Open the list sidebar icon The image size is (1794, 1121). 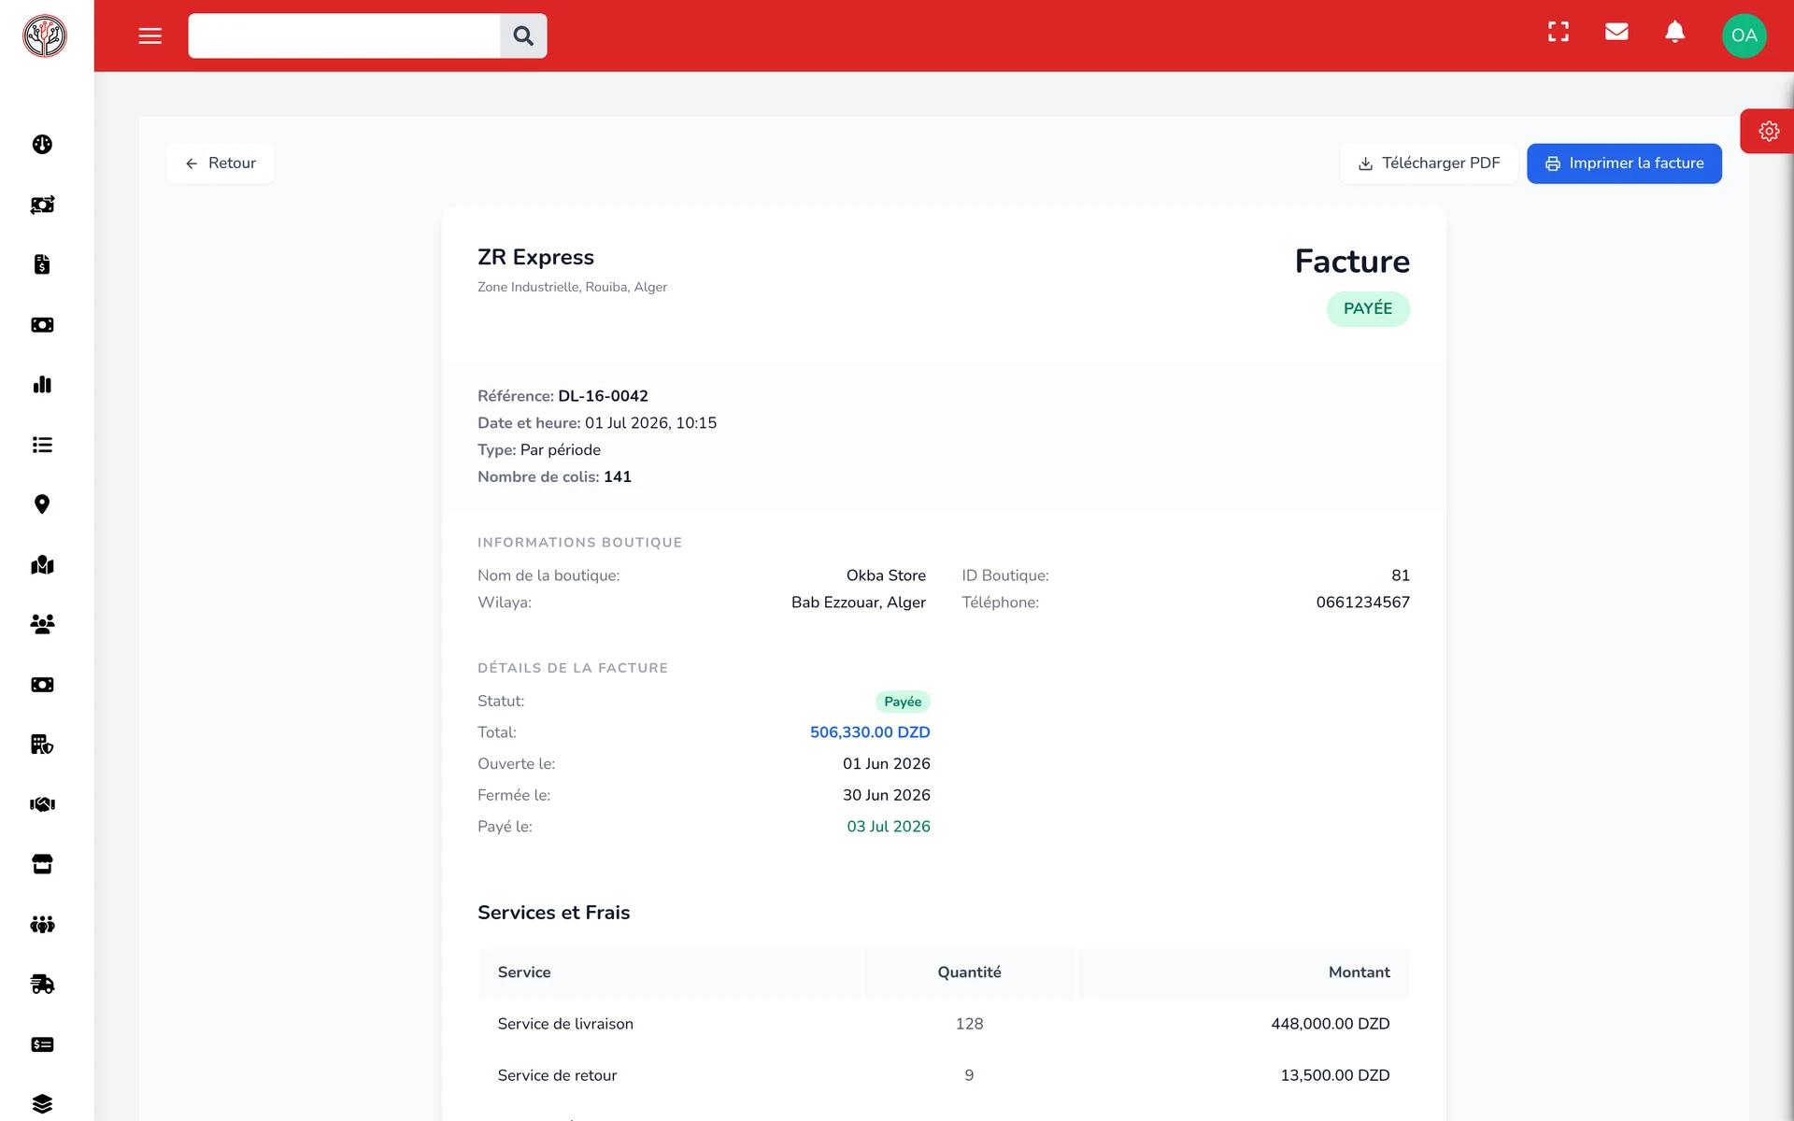tap(42, 445)
